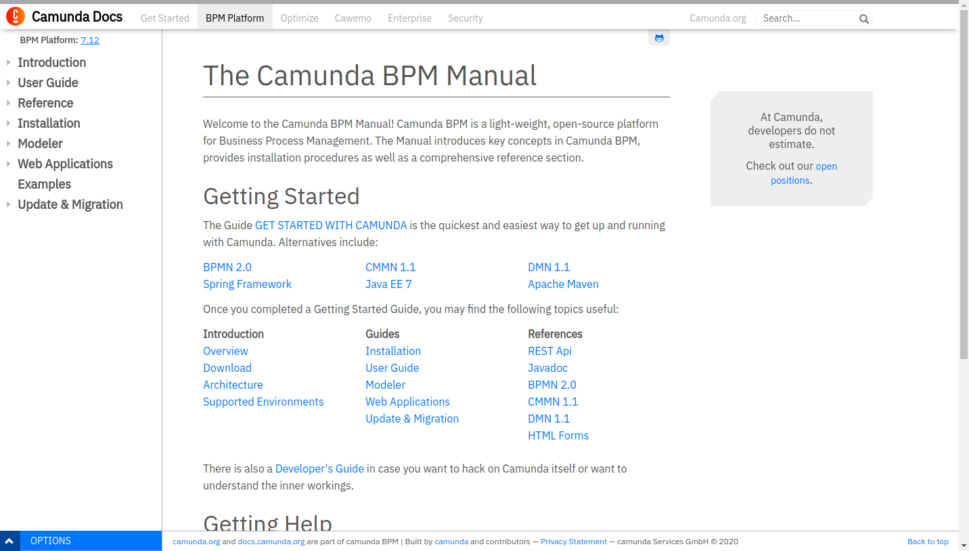Screen dimensions: 969x551
Task: Open the Privacy Statement link
Action: 574,542
